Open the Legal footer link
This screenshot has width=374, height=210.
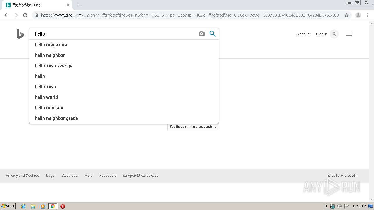51,175
